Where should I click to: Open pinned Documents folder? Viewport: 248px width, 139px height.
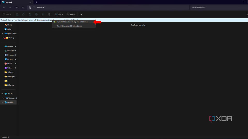(10, 55)
